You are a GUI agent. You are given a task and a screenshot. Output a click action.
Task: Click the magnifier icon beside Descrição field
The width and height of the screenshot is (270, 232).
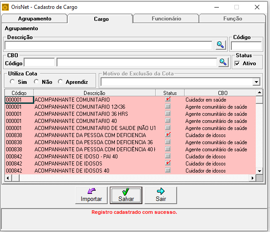point(221,45)
